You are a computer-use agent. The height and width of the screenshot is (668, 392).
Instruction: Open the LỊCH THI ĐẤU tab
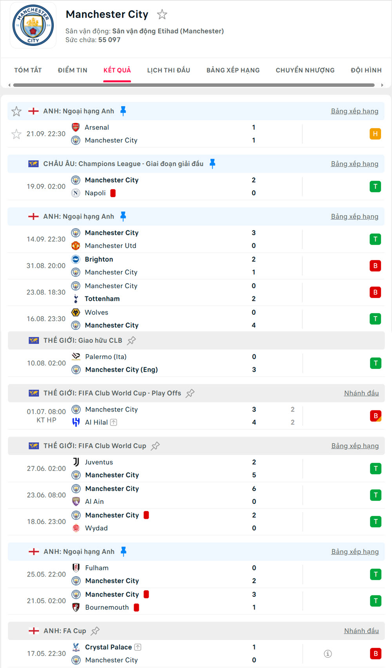pos(169,70)
